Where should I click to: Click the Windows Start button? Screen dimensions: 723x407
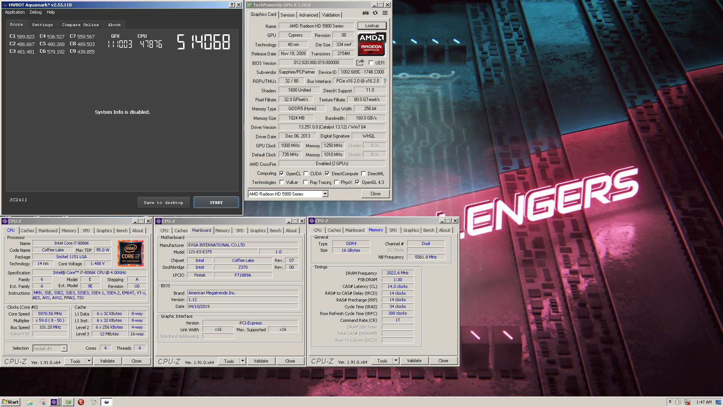pos(11,402)
